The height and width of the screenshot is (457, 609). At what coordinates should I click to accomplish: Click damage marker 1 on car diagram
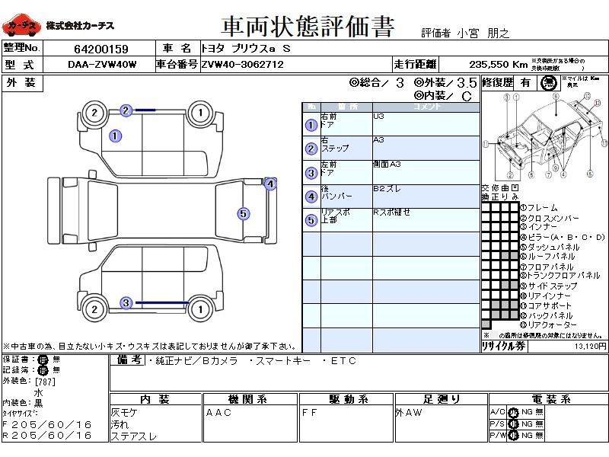click(115, 136)
